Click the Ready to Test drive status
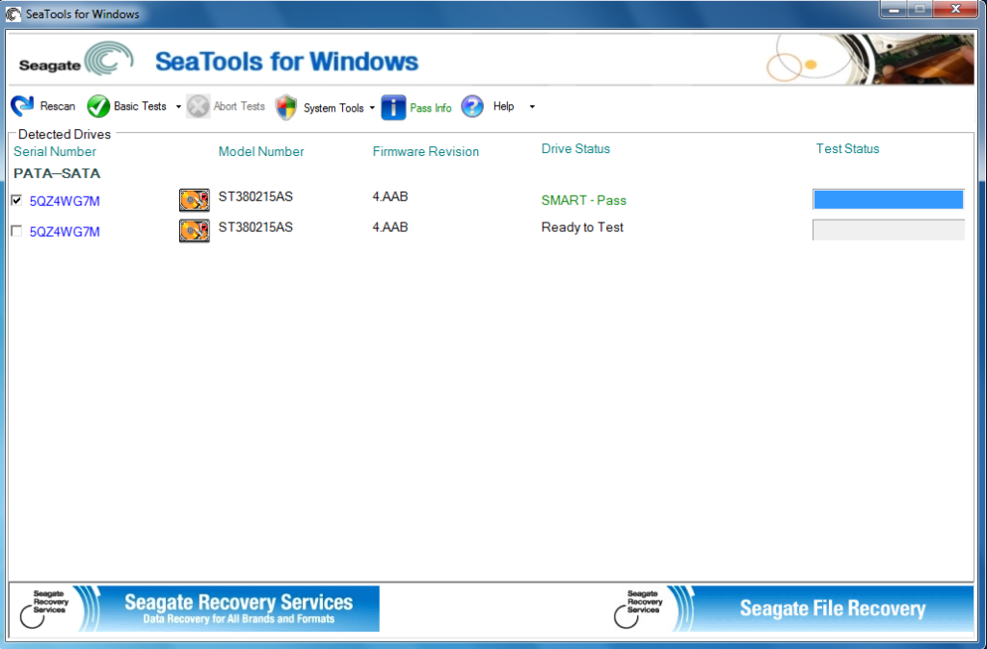This screenshot has width=987, height=649. click(x=582, y=227)
